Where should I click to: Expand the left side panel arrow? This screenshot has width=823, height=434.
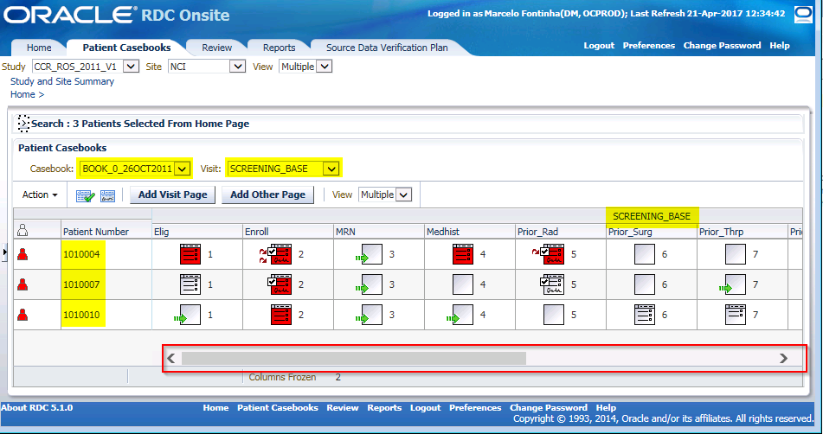click(x=4, y=252)
